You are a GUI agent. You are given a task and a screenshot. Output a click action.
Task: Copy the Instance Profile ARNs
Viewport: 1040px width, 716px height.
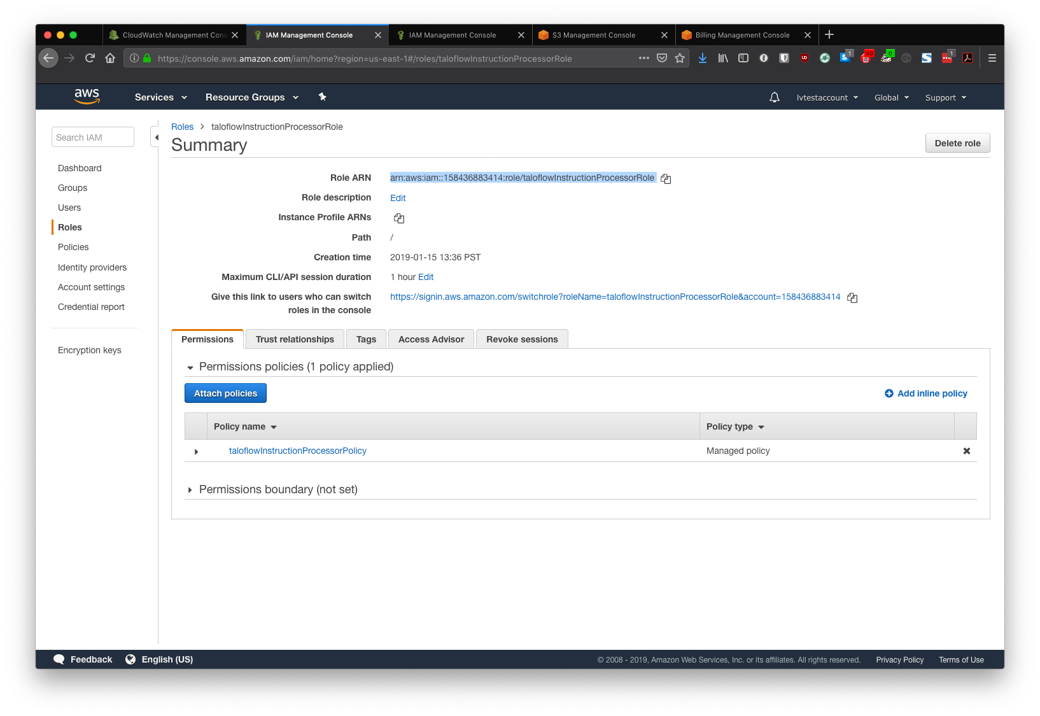pyautogui.click(x=399, y=218)
